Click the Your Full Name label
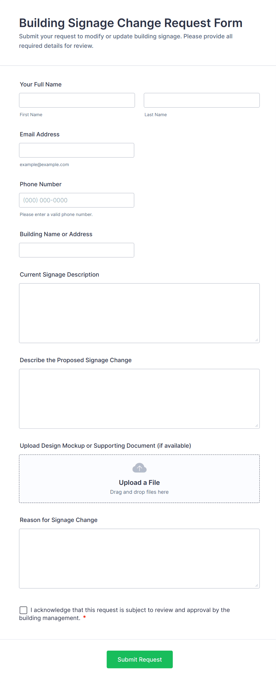Viewport: 276px width, 683px height. point(41,84)
